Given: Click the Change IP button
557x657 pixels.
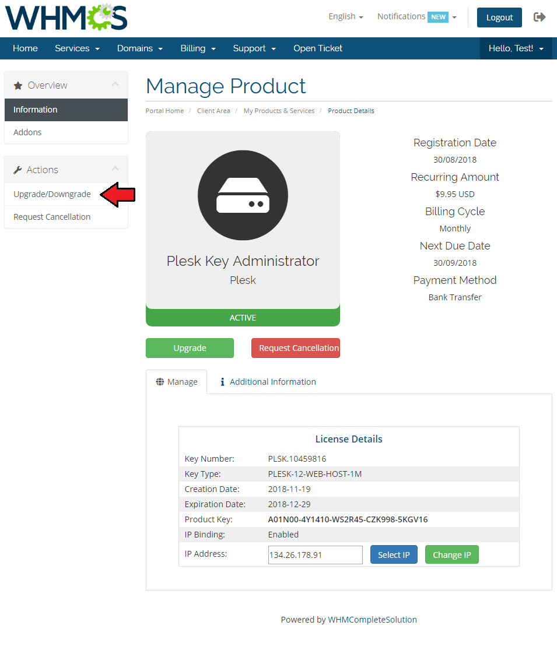Looking at the screenshot, I should pyautogui.click(x=452, y=555).
